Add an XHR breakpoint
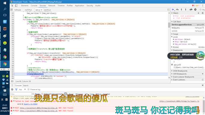 pyautogui.click(x=203, y=74)
